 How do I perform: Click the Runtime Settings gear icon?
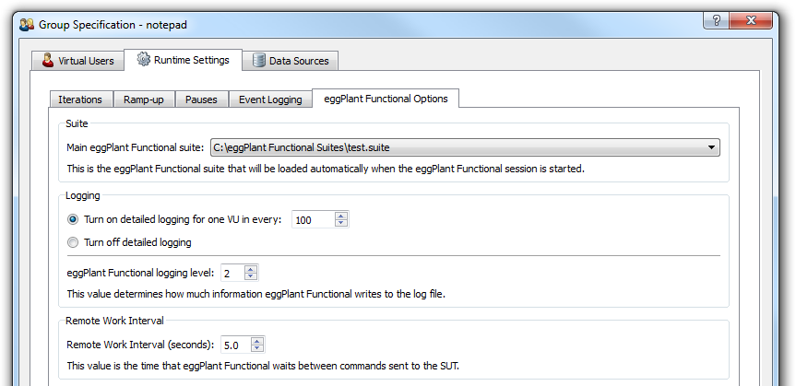[144, 60]
